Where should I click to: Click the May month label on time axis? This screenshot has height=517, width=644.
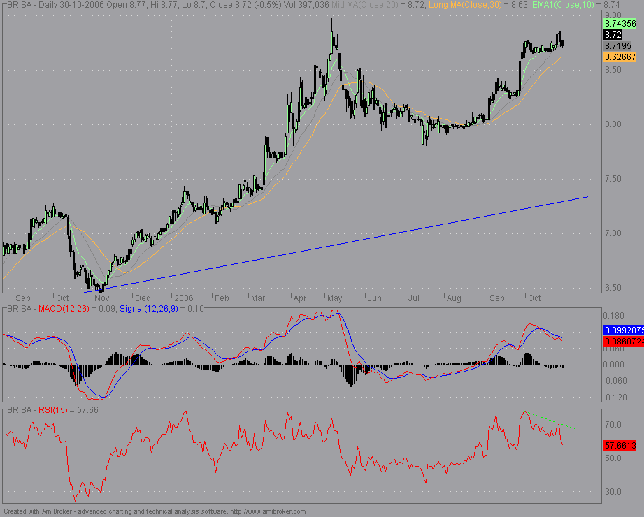(335, 298)
